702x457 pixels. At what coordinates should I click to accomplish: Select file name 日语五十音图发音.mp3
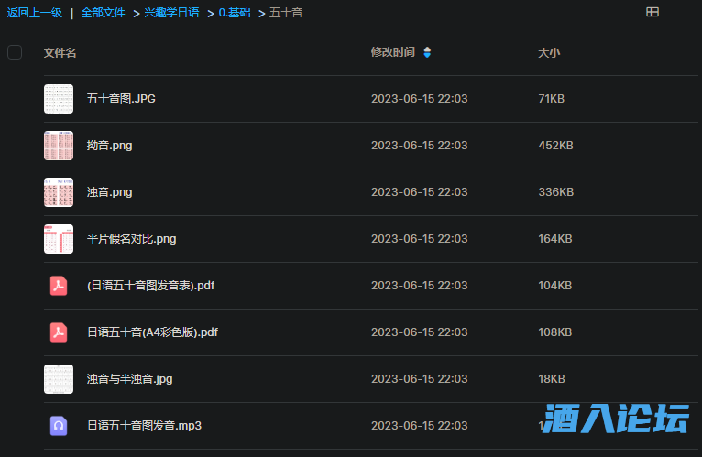click(144, 426)
